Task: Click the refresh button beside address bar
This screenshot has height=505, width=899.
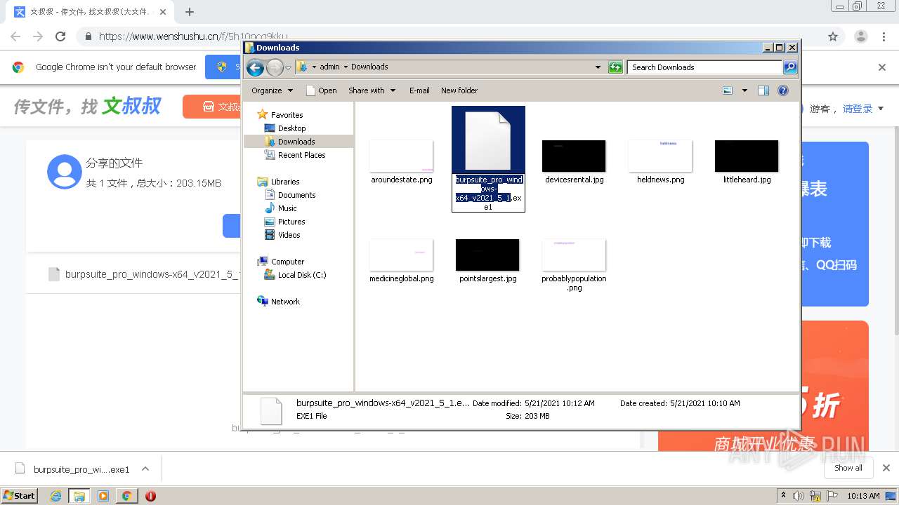Action: point(615,67)
